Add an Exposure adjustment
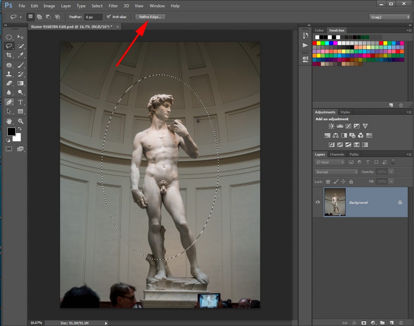 [x=357, y=126]
